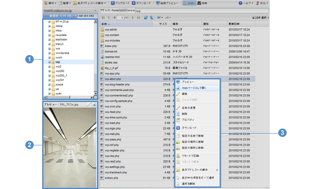Click the edit pencil icon in preview header

[x=89, y=104]
